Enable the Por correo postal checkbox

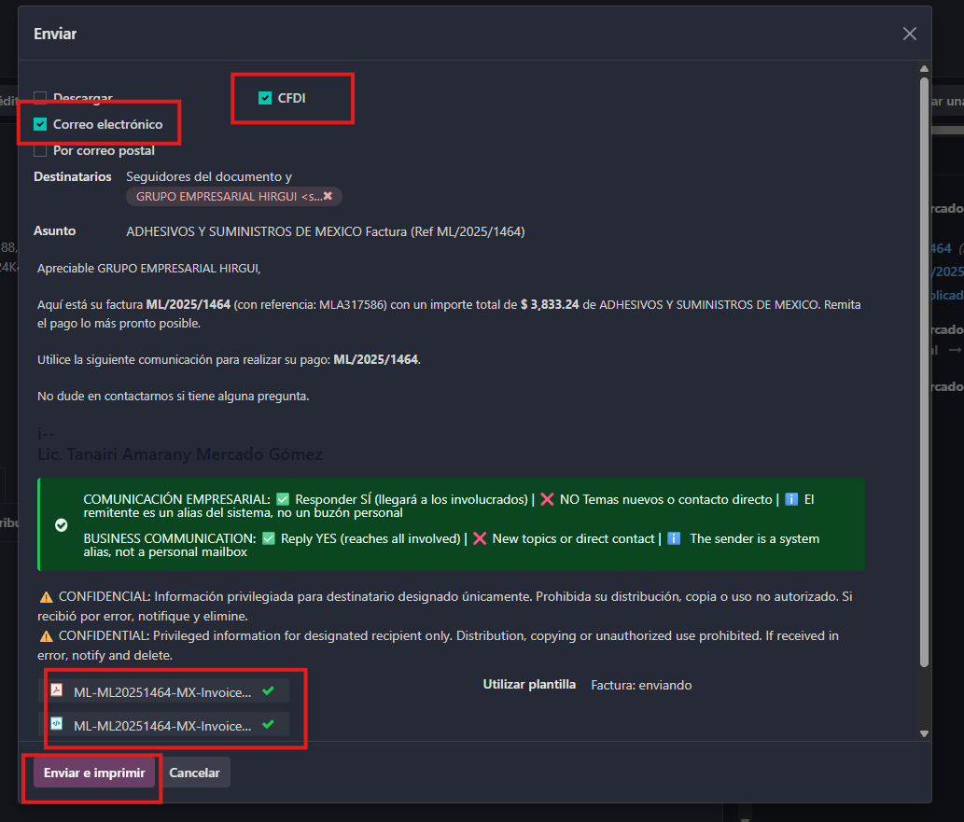pyautogui.click(x=40, y=150)
